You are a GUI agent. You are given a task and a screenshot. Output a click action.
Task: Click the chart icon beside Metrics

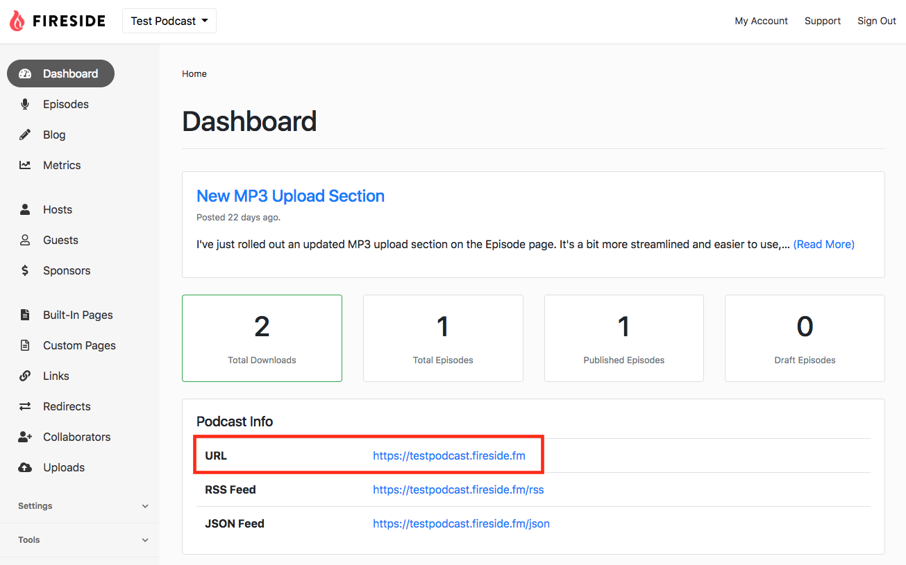(25, 165)
